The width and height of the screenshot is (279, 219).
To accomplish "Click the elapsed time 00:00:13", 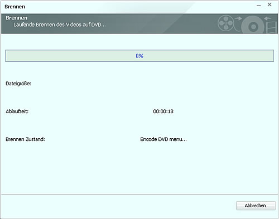I will (x=163, y=111).
